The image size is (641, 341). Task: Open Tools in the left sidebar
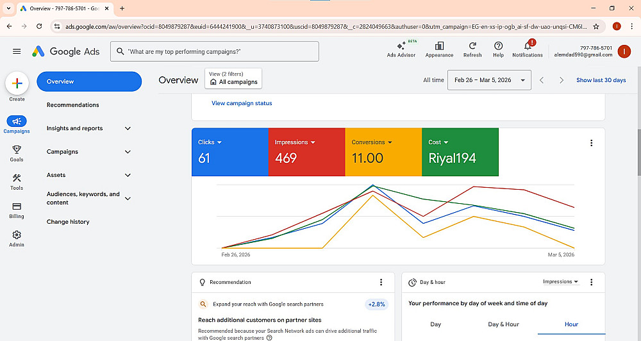click(17, 181)
